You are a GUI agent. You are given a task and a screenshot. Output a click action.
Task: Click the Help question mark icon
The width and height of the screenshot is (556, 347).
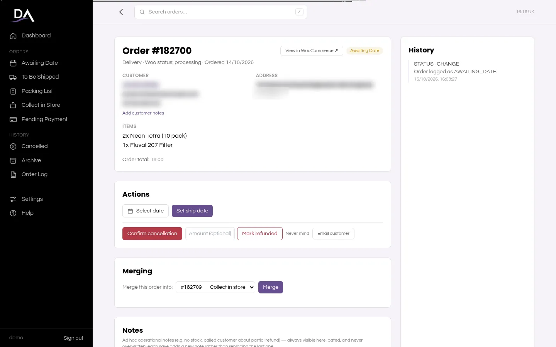coord(13,213)
